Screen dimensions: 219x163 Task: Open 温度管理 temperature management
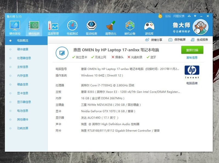pyautogui.click(x=53, y=28)
